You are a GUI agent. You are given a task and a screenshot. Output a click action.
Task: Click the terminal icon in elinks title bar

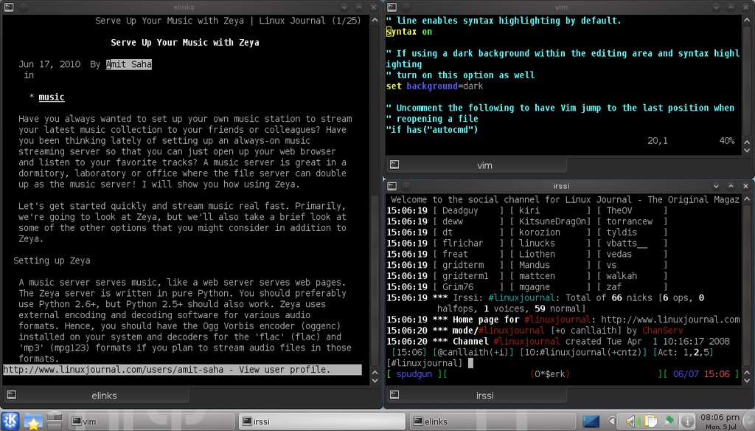point(7,7)
